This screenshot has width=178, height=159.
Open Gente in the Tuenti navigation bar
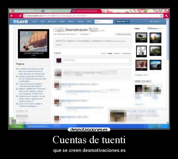[62, 21]
